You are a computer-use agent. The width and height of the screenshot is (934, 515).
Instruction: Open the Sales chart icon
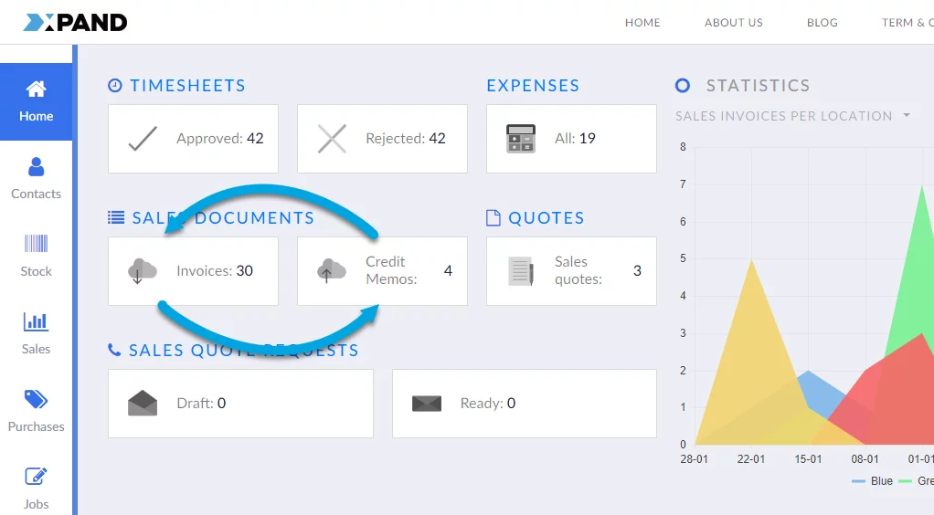[36, 321]
